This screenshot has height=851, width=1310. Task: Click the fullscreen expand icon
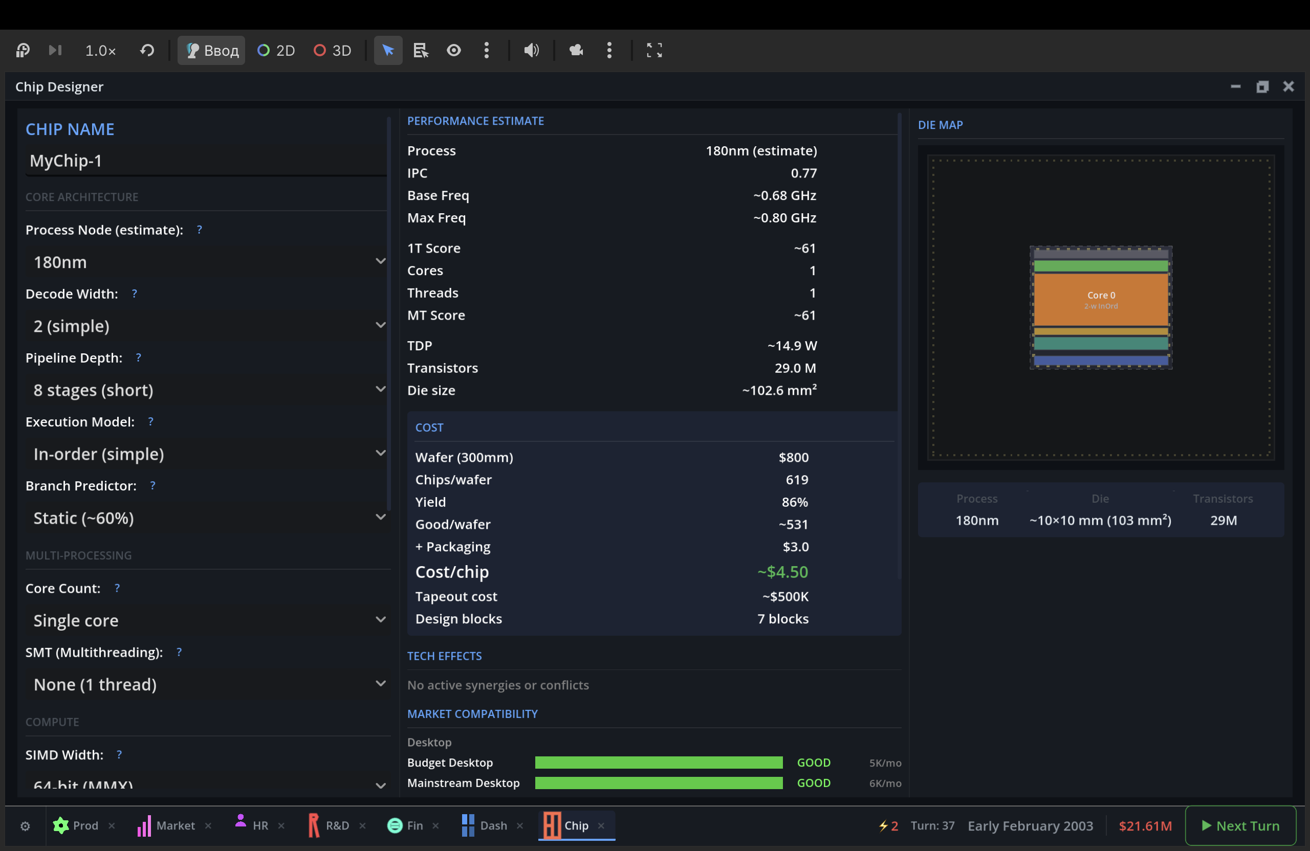coord(654,51)
